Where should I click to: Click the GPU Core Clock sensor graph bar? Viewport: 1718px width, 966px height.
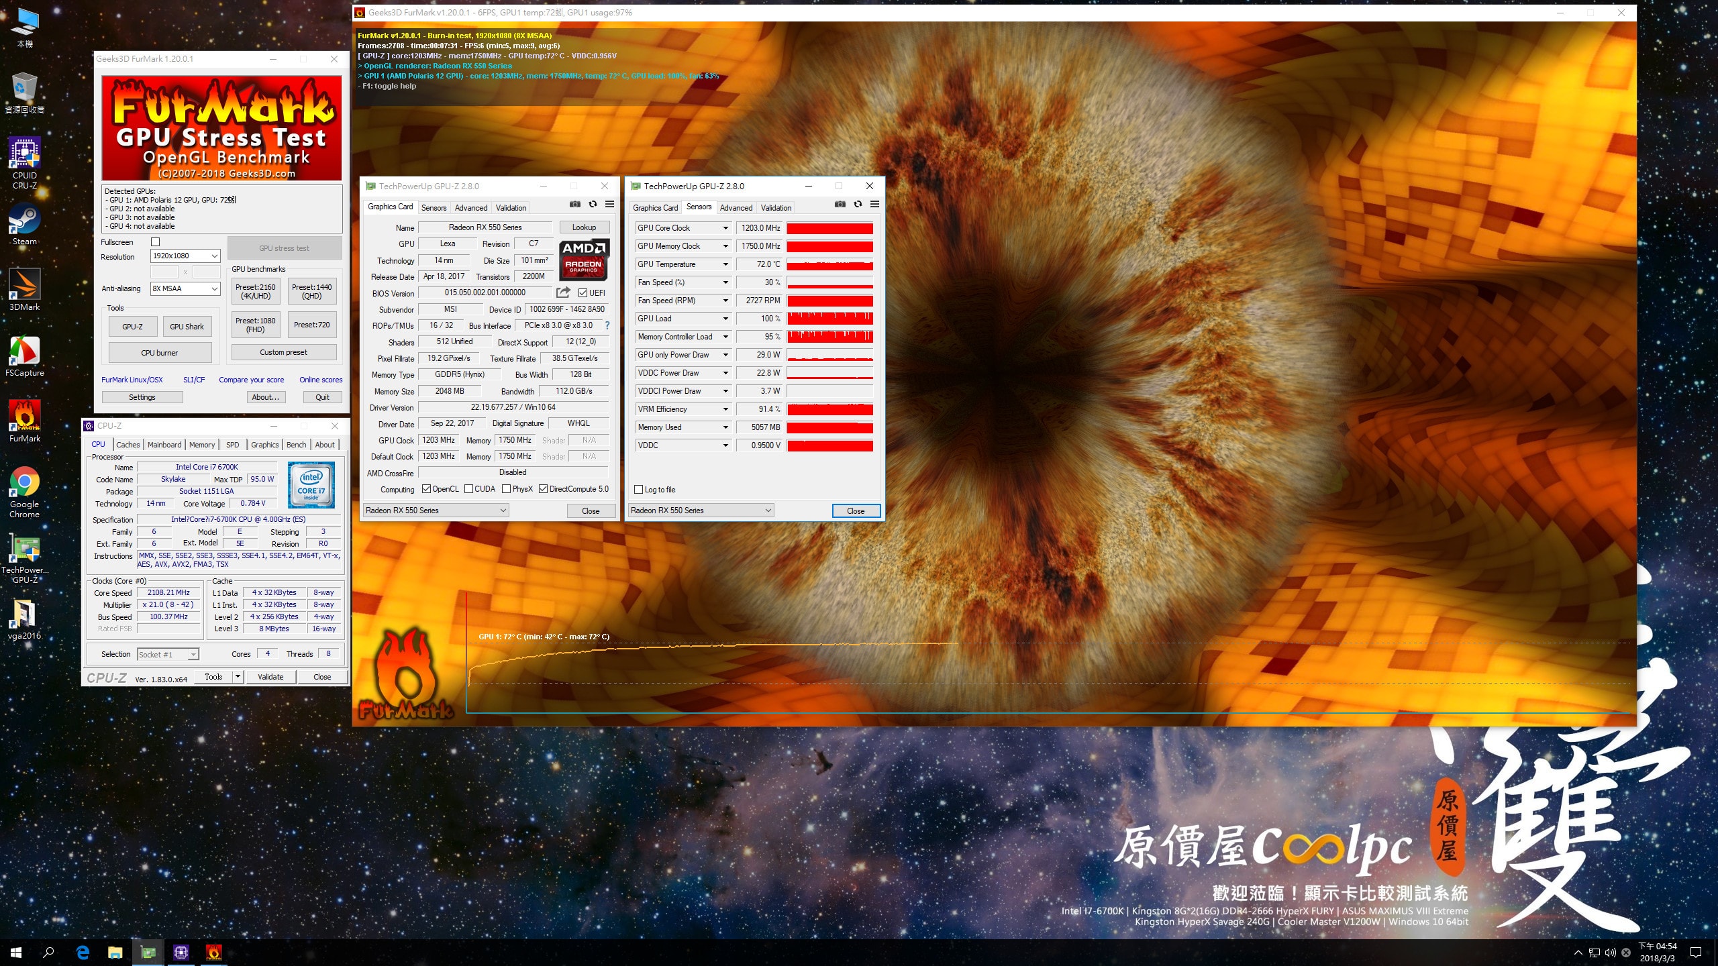830,228
